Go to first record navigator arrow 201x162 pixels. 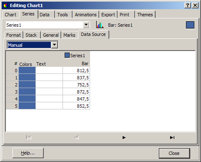29,137
